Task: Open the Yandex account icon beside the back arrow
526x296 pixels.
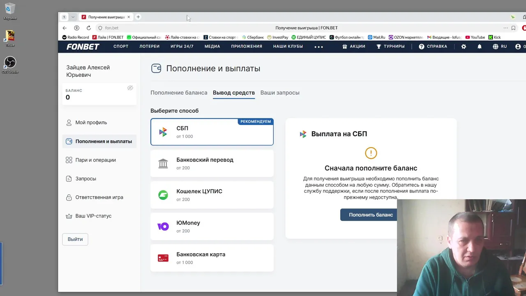Action: click(76, 28)
